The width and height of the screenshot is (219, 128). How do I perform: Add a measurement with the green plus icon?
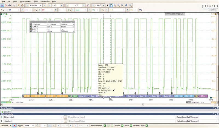[105, 126]
